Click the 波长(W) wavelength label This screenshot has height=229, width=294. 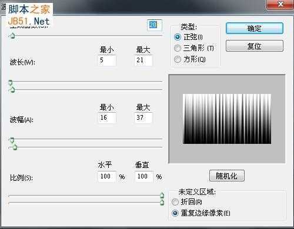pos(22,62)
